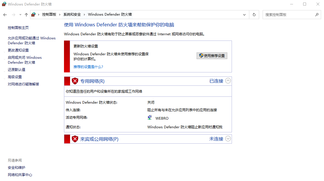Go up one level with the Up arrow
The image size is (324, 181).
[x=26, y=15]
